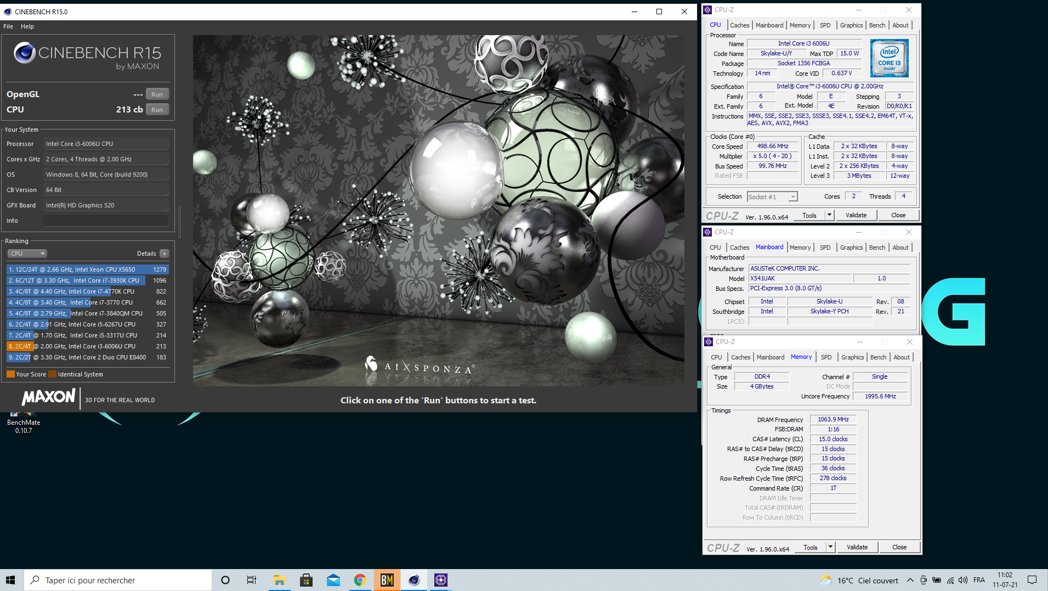This screenshot has height=591, width=1048.
Task: Select ranking row Intel Core i7-3770
Action: (88, 302)
